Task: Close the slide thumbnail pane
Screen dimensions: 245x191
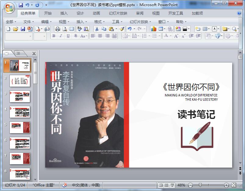Action: tap(34, 54)
